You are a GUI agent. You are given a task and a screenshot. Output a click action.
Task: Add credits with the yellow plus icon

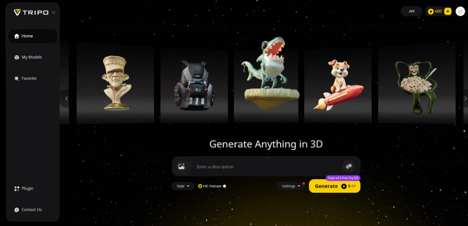coord(447,11)
